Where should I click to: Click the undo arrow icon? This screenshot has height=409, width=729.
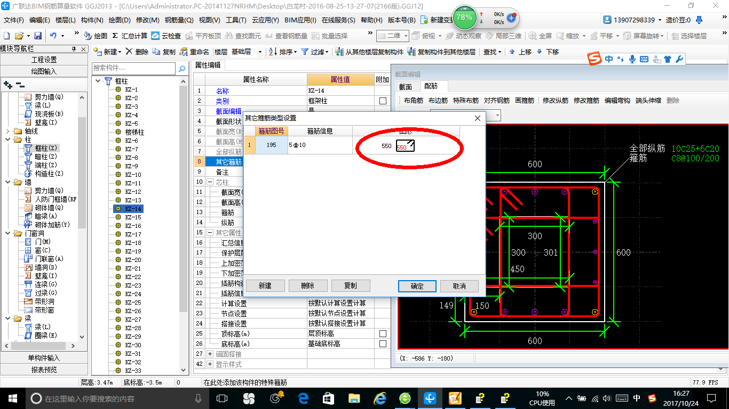click(x=53, y=36)
